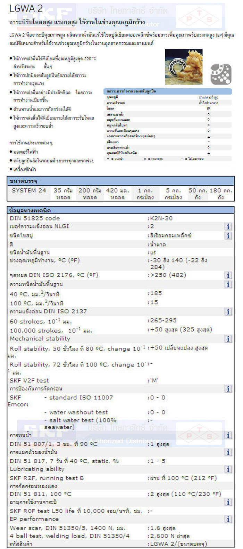The image size is (243, 549).
Task: Open info icon for NLGI consistency row
Action: point(228,227)
